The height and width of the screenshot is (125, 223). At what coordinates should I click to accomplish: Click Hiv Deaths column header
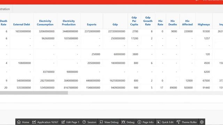pyautogui.click(x=173, y=23)
